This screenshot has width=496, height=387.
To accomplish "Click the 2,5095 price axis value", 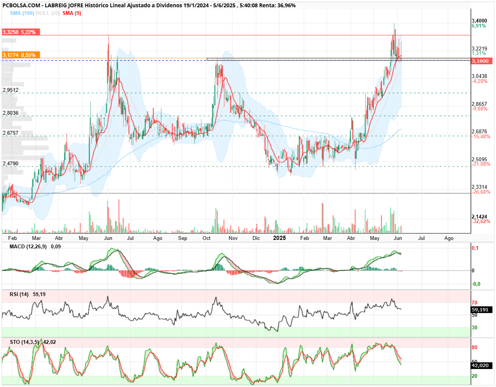I will click(480, 159).
